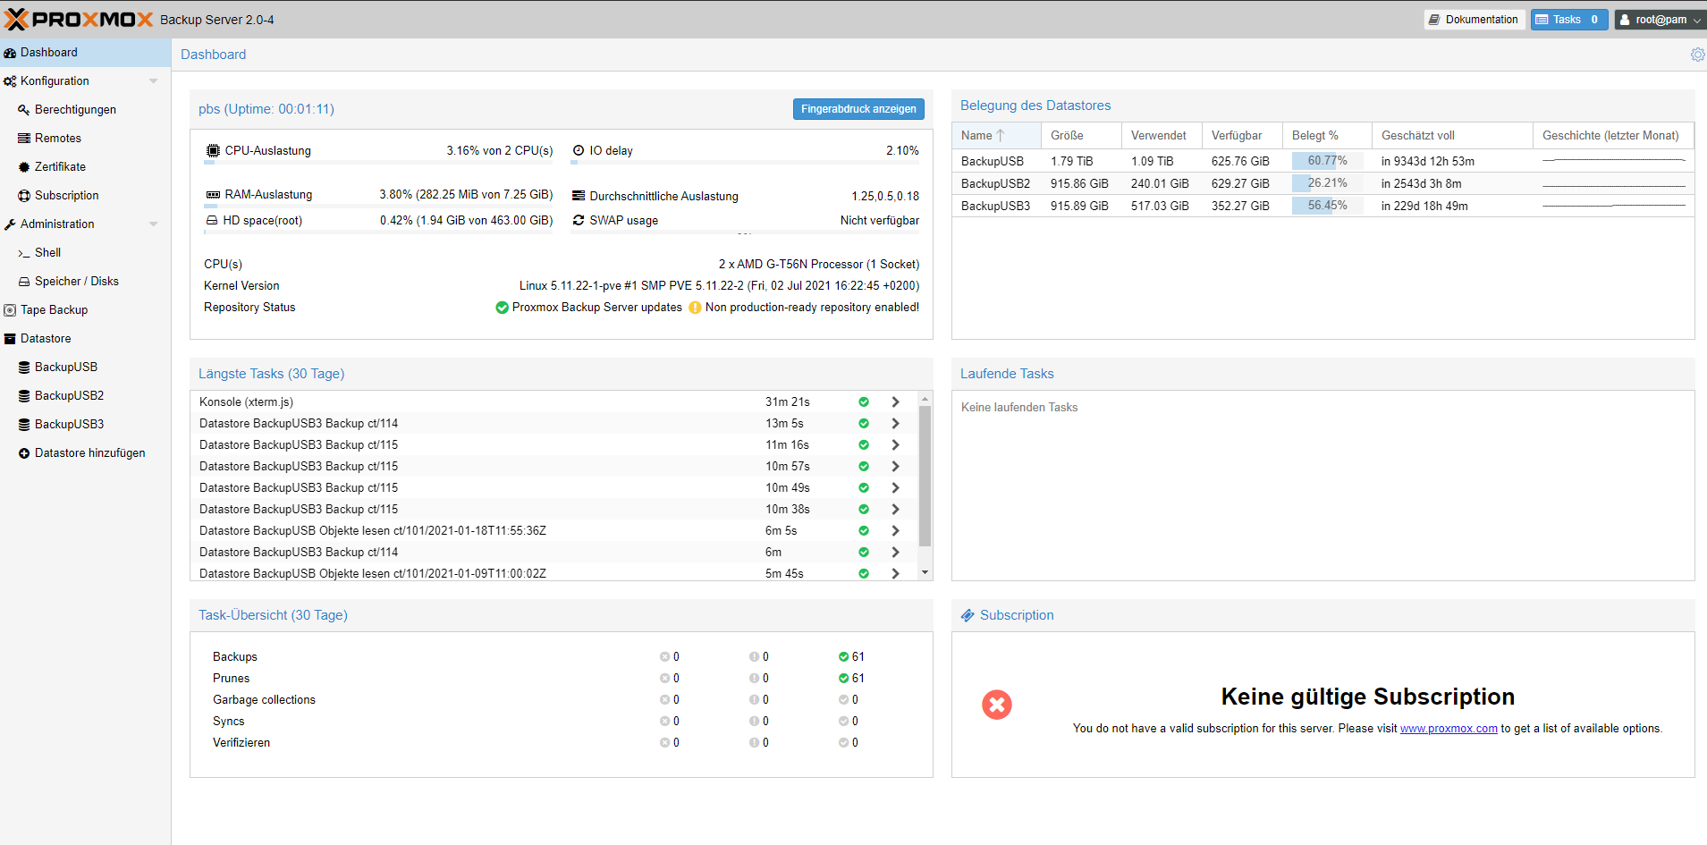Click the Längste Tasks scrollbar up arrow
1707x845 pixels.
pos(925,399)
